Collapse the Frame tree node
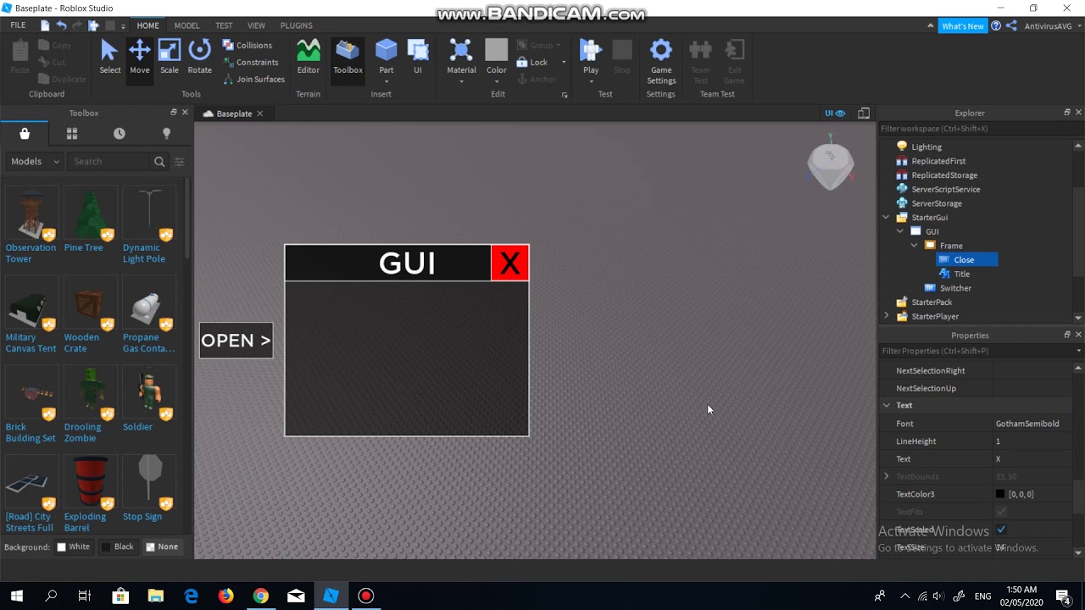Viewport: 1085px width, 610px height. [915, 246]
